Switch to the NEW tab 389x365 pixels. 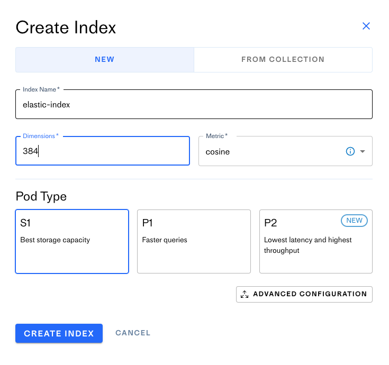pyautogui.click(x=105, y=60)
